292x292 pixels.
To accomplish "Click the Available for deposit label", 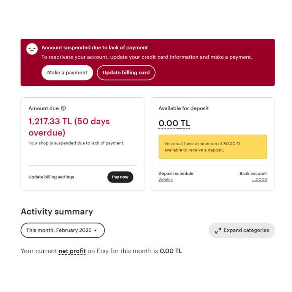I will pyautogui.click(x=184, y=108).
